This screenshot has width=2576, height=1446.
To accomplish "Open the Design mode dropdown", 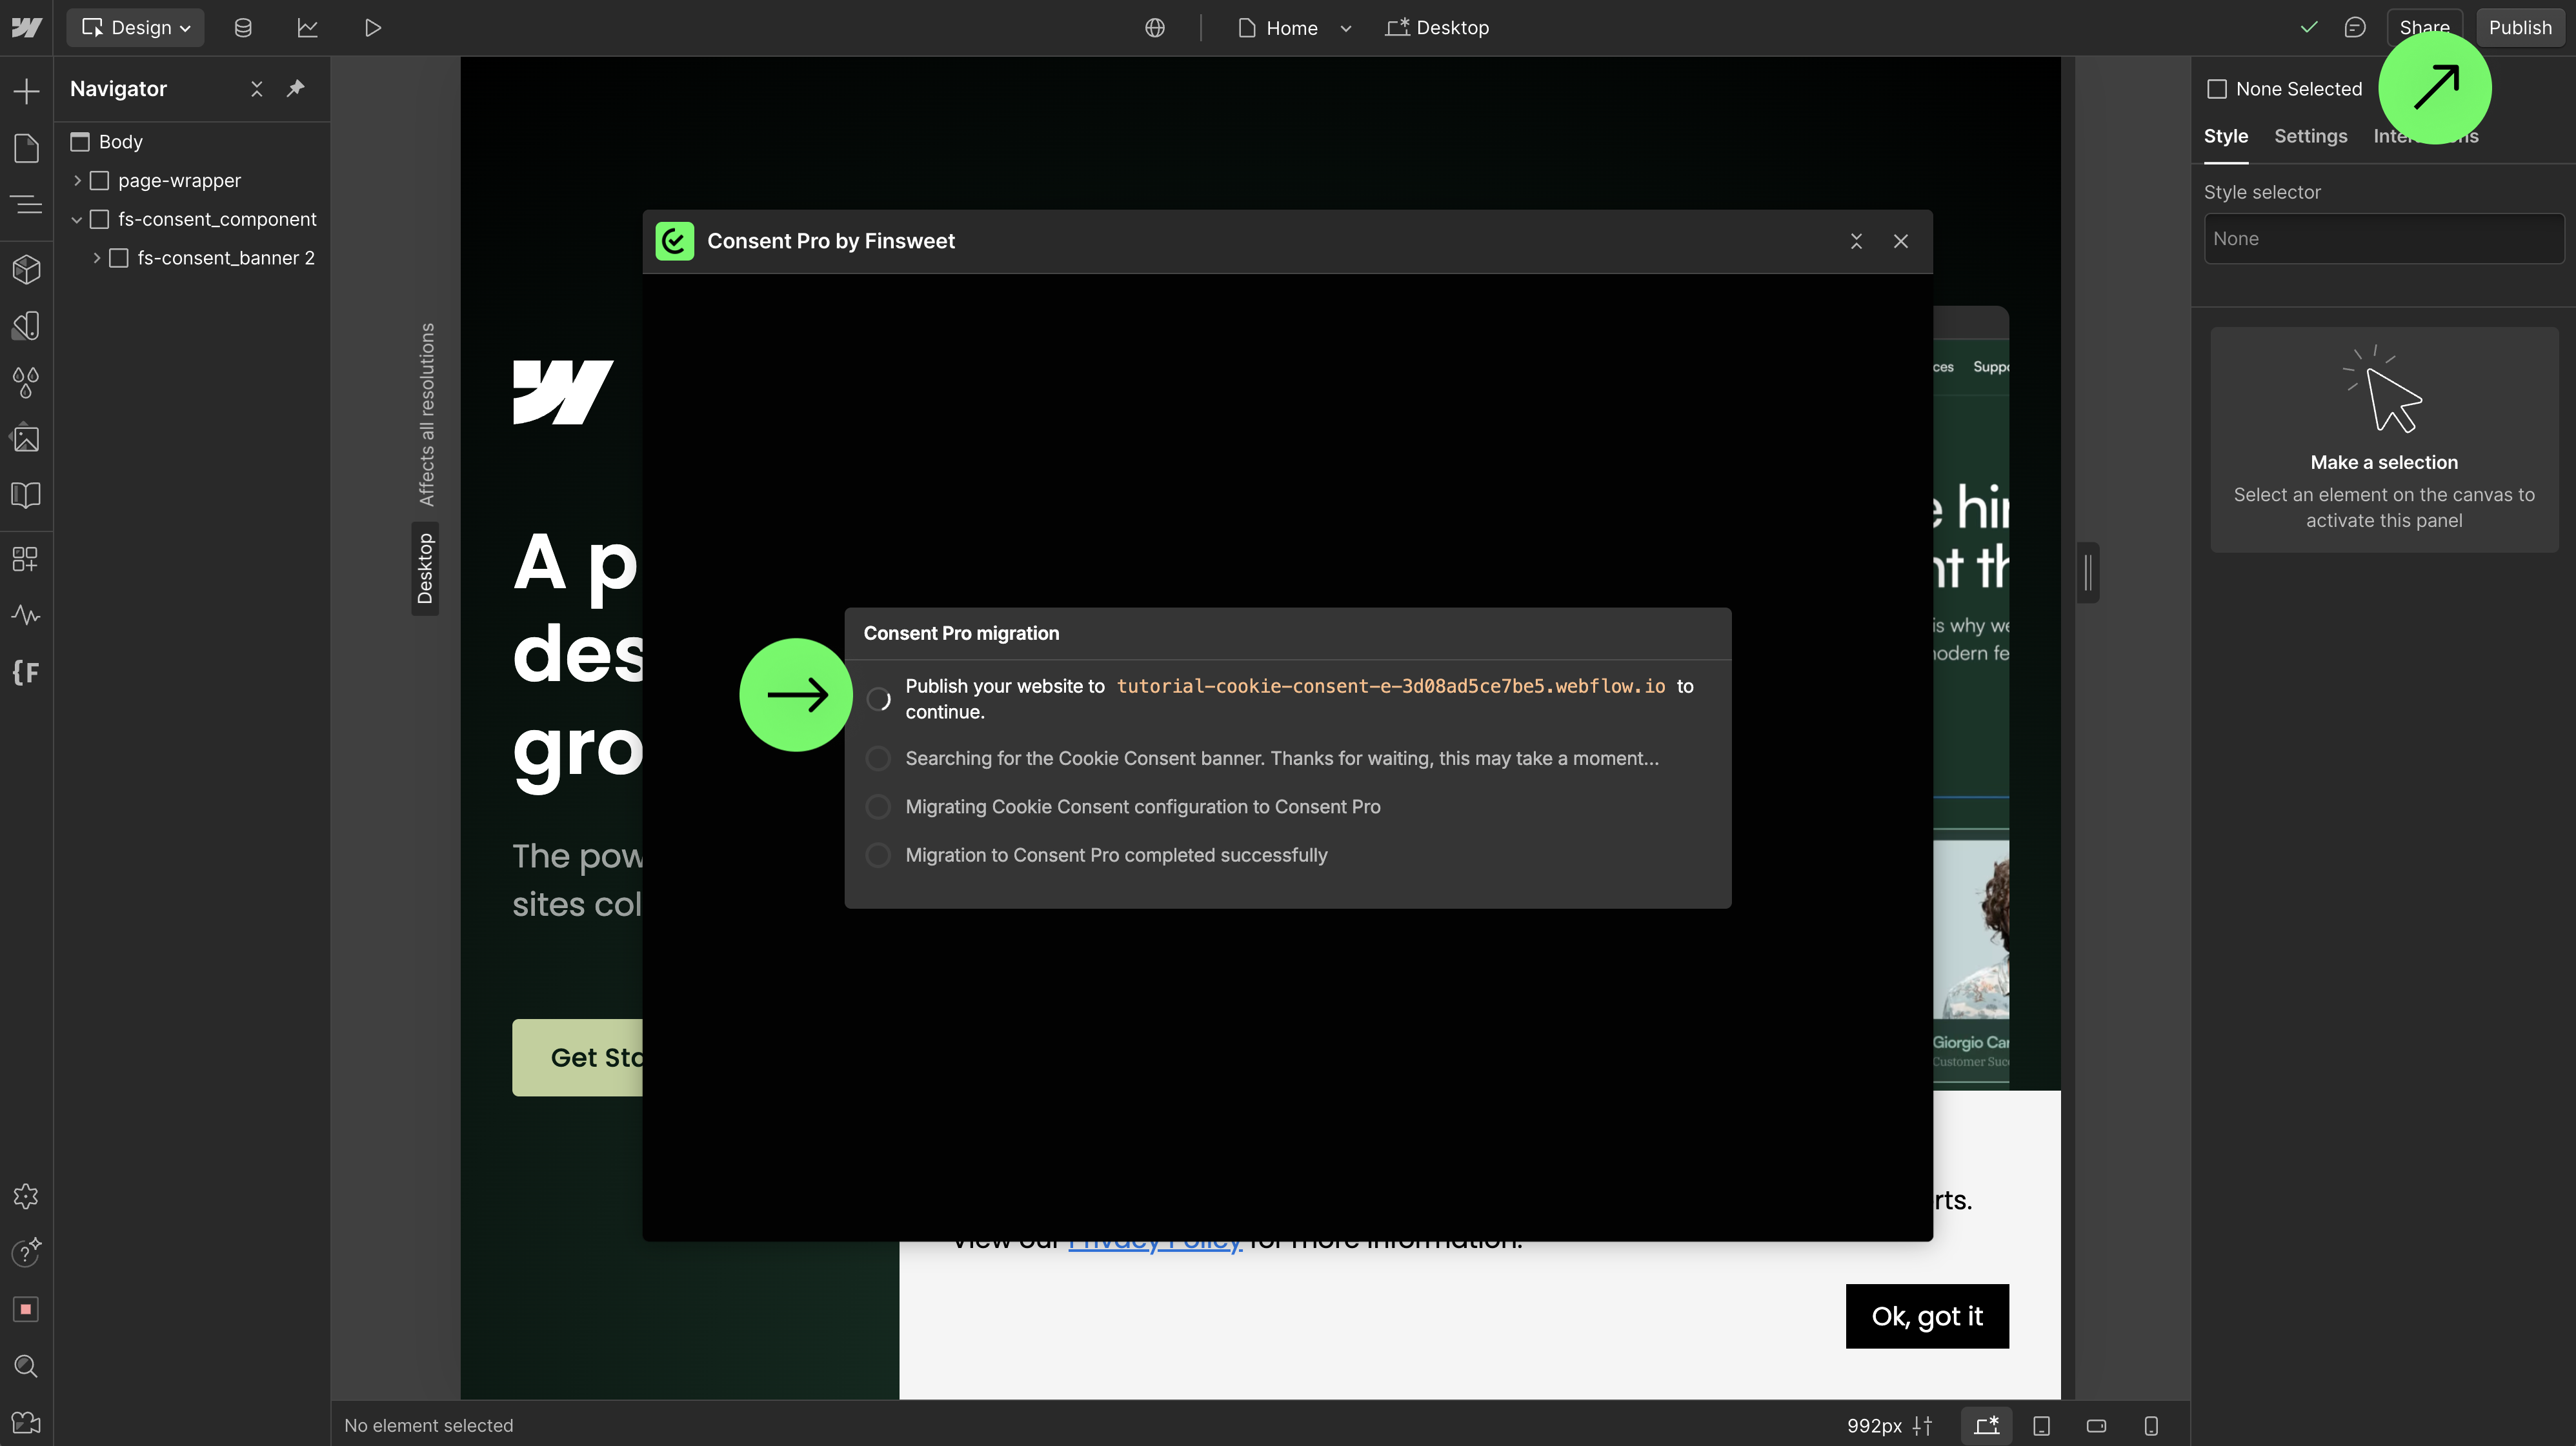I will (x=136, y=27).
